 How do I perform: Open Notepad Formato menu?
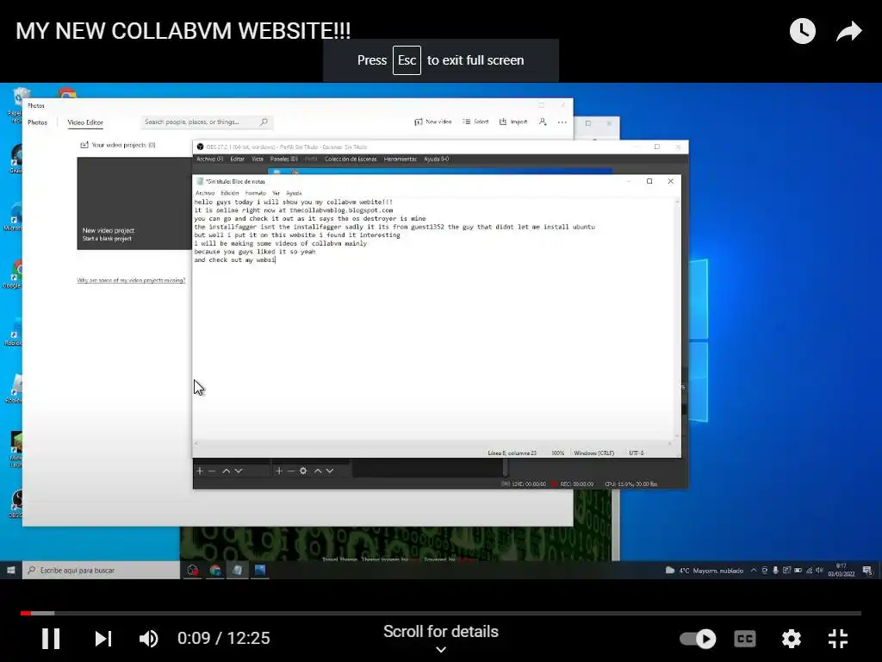click(255, 193)
